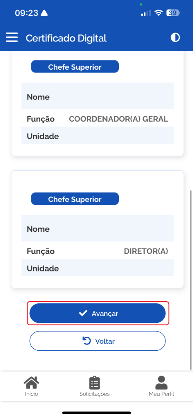This screenshot has height=418, width=193.
Task: Tap the Inicio home icon
Action: pos(31,382)
